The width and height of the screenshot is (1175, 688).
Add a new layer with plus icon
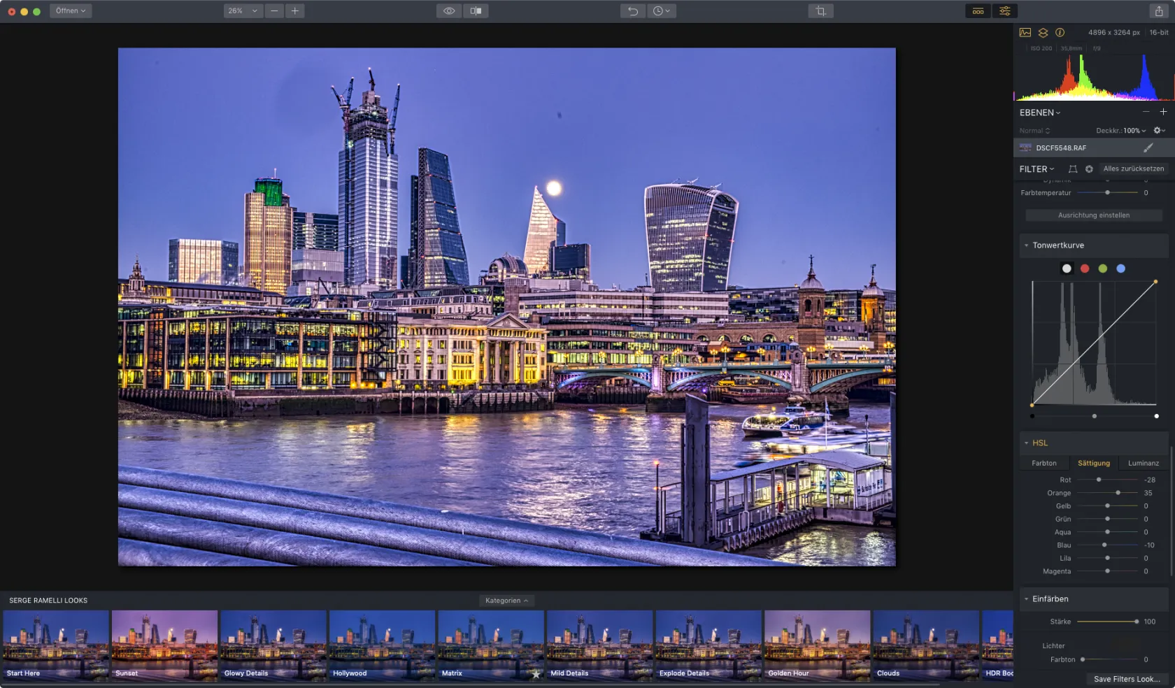(1163, 112)
